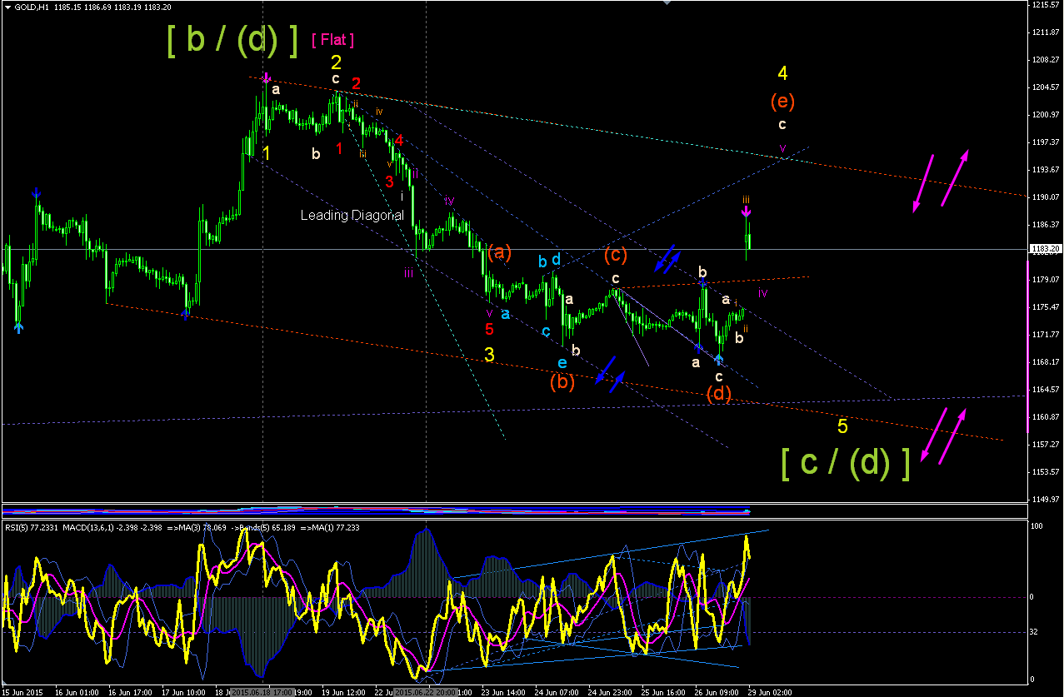Image resolution: width=1064 pixels, height=697 pixels.
Task: Click the chart shift triangle marker at top
Action: pos(666,2)
